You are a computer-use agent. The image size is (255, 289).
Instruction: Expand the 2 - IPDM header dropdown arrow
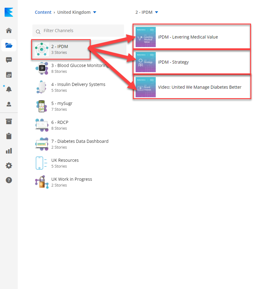tap(156, 12)
